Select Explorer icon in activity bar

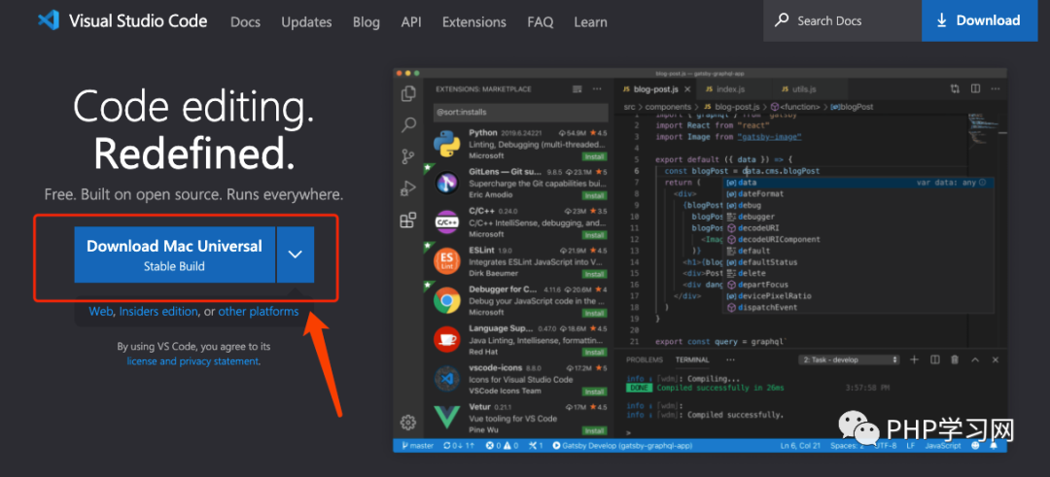[x=407, y=93]
